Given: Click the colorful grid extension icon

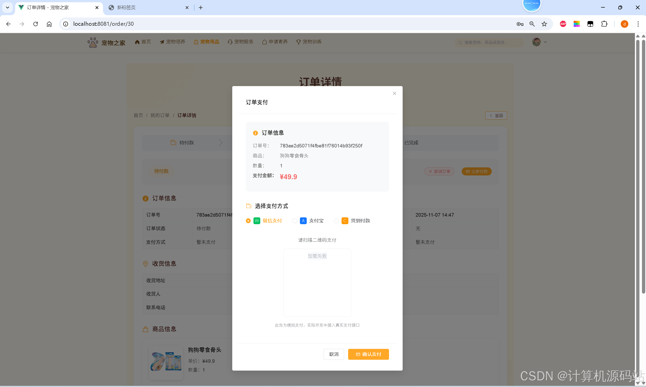Looking at the screenshot, I should 577,24.
